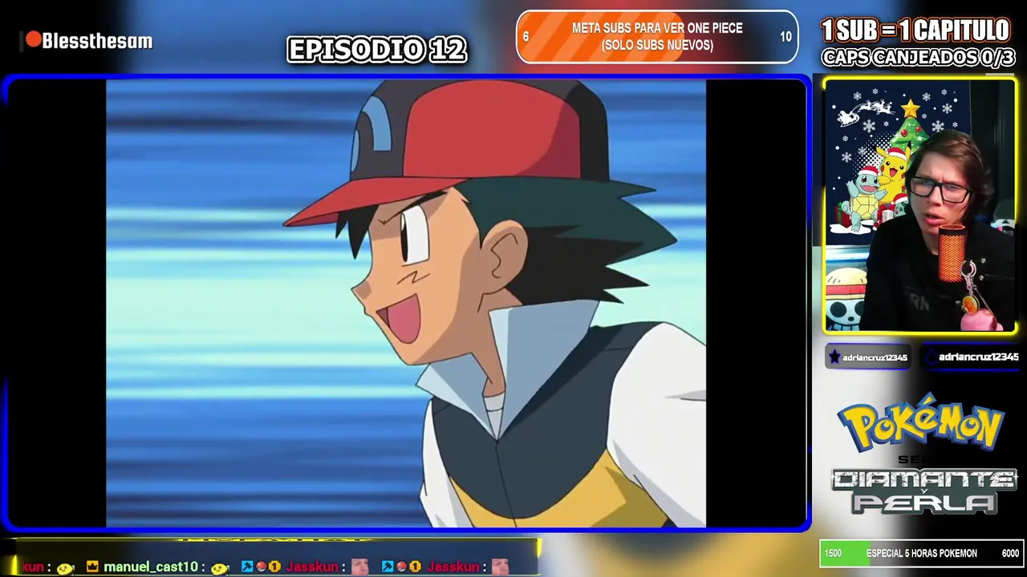Click the gold 1 badge before first Jasskun

274,567
